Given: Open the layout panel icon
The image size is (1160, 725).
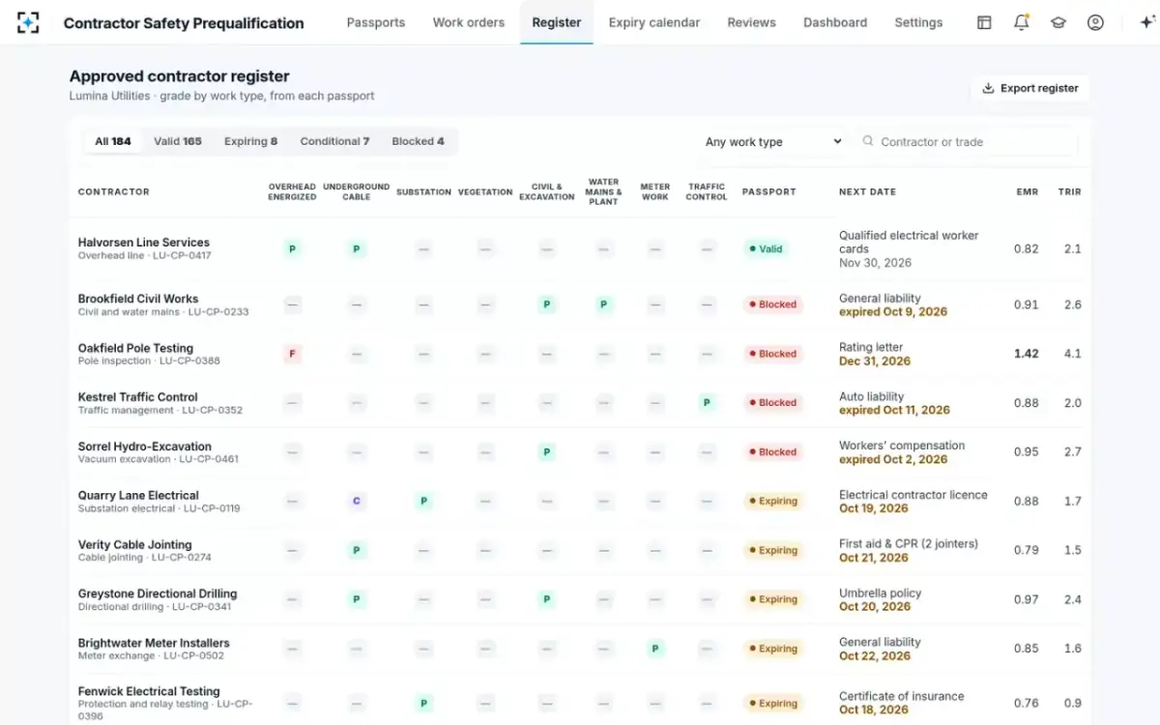Looking at the screenshot, I should pos(984,22).
